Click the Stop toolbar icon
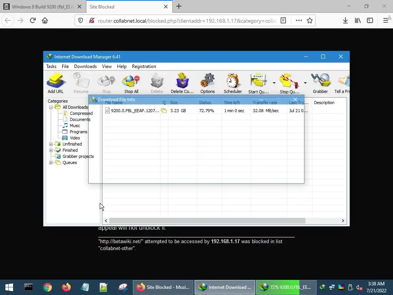This screenshot has height=295, width=393. click(x=106, y=83)
